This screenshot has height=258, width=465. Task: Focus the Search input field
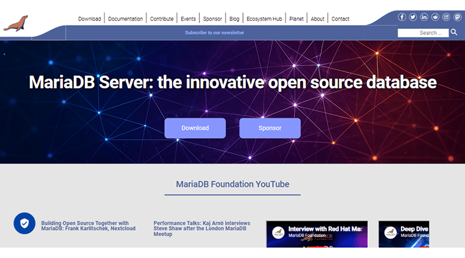pyautogui.click(x=423, y=33)
